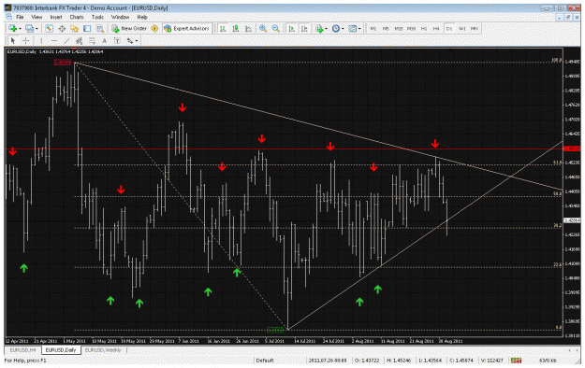Open the View menu
This screenshot has height=368, width=585.
37,17
